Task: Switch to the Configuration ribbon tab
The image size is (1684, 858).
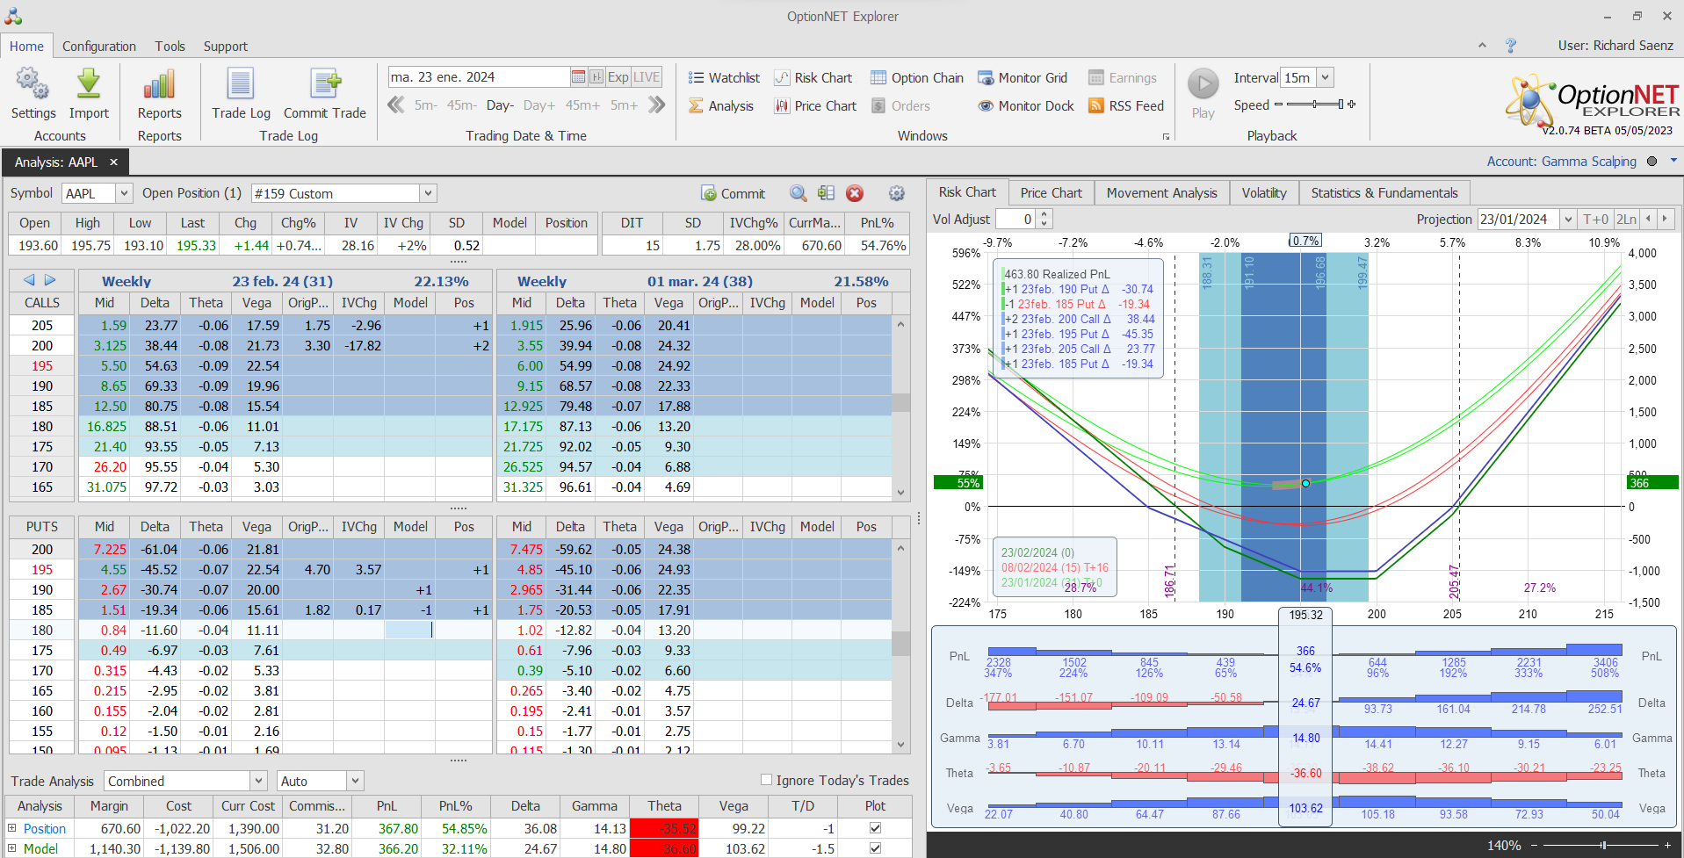Action: click(x=99, y=47)
